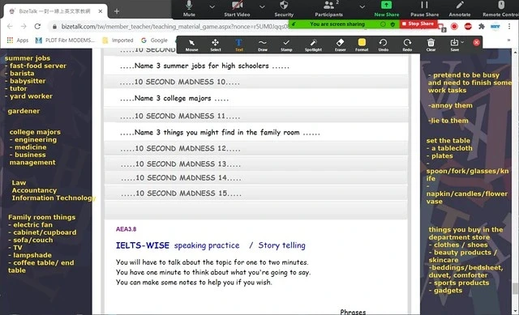
Task: Click 'a tablecloth' annotation text
Action: pyautogui.click(x=452, y=148)
